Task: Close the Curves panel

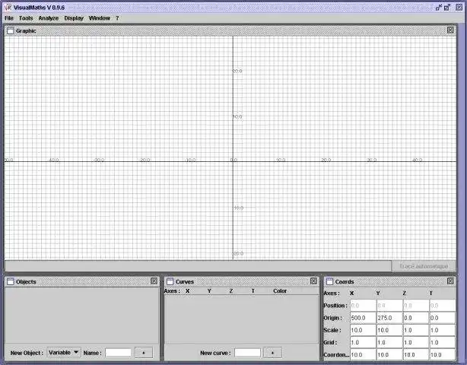Action: tap(313, 281)
